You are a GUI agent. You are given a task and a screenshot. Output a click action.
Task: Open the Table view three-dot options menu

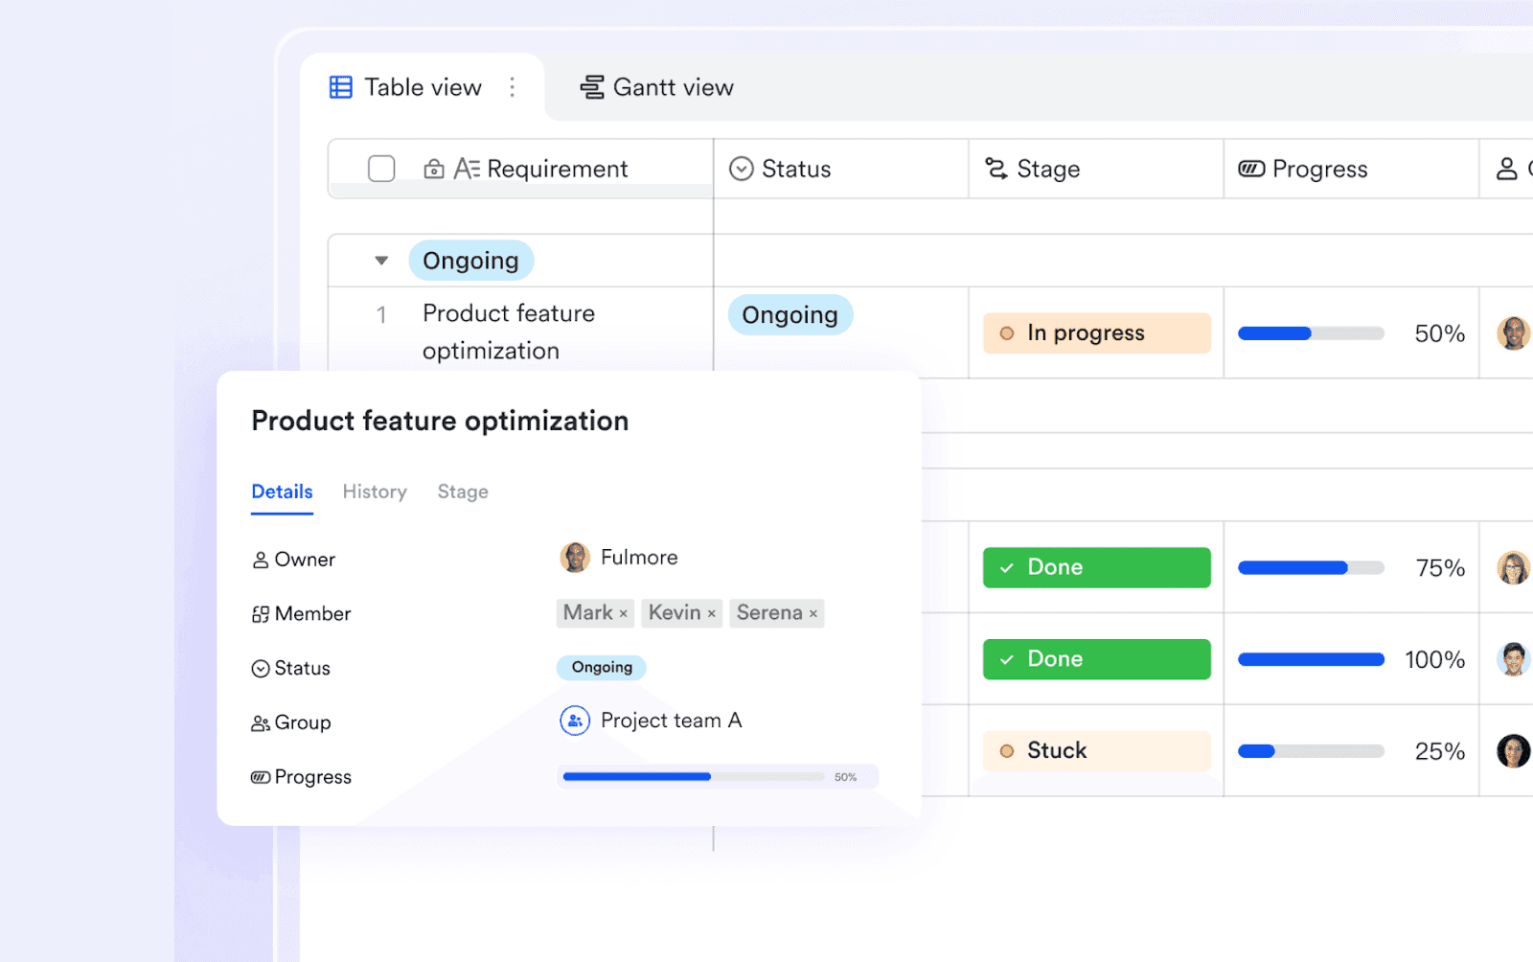pos(513,87)
